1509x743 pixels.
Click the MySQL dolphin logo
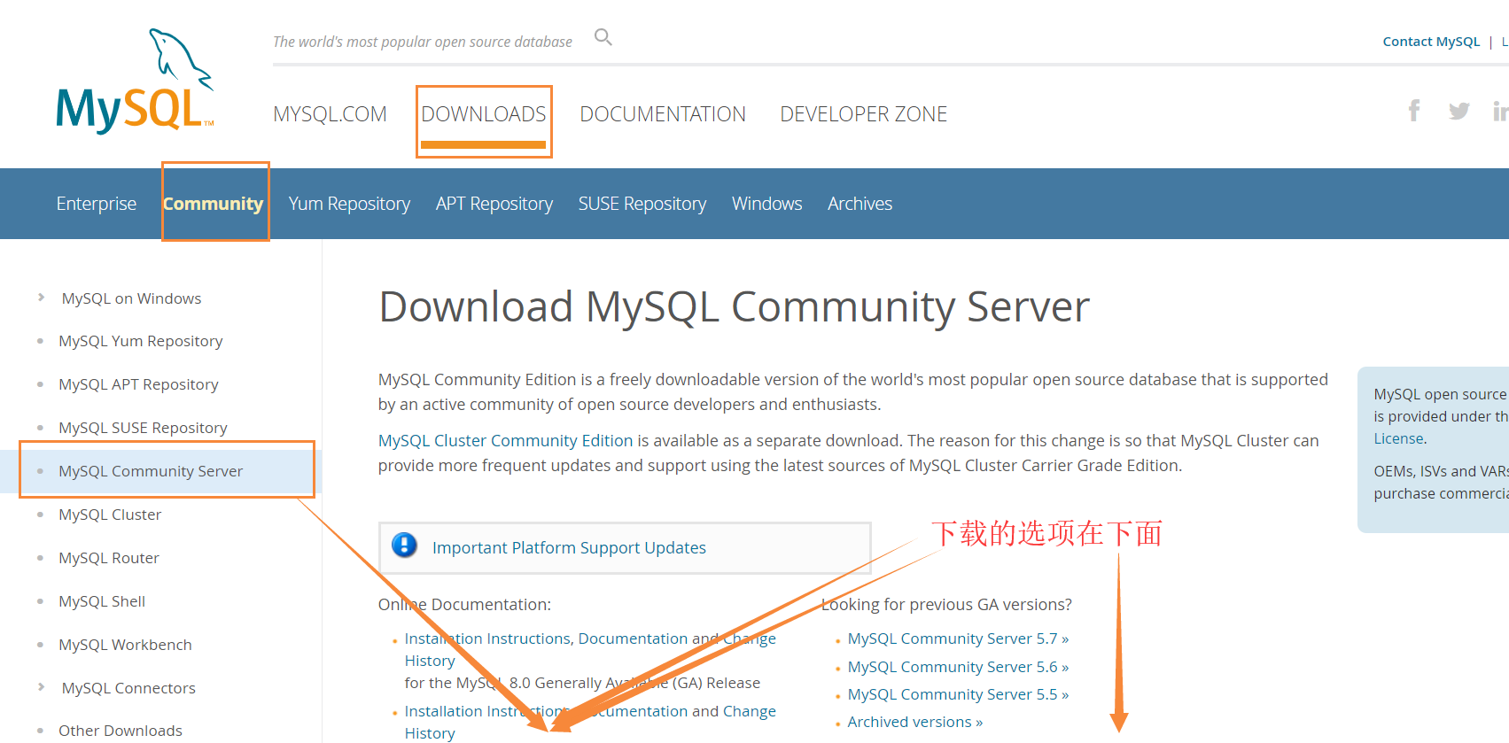(136, 81)
